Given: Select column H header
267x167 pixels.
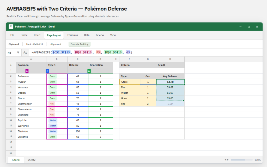Looking at the screenshot, I should [x=170, y=59].
